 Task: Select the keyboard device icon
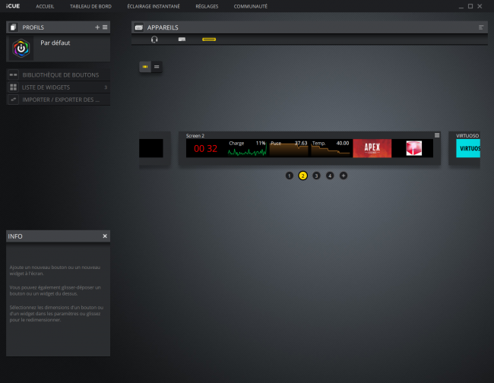182,40
